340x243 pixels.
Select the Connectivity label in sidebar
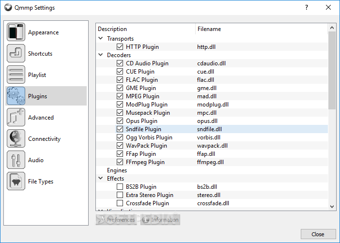coord(44,139)
